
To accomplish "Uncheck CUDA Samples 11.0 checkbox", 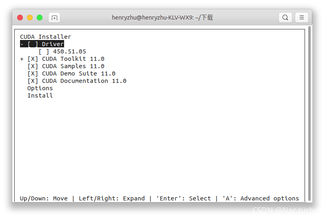I will coord(33,66).
